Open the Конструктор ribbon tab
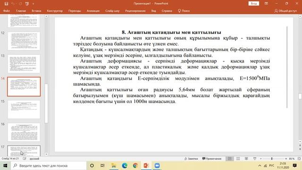The width and height of the screenshot is (302, 170). pyautogui.click(x=55, y=11)
